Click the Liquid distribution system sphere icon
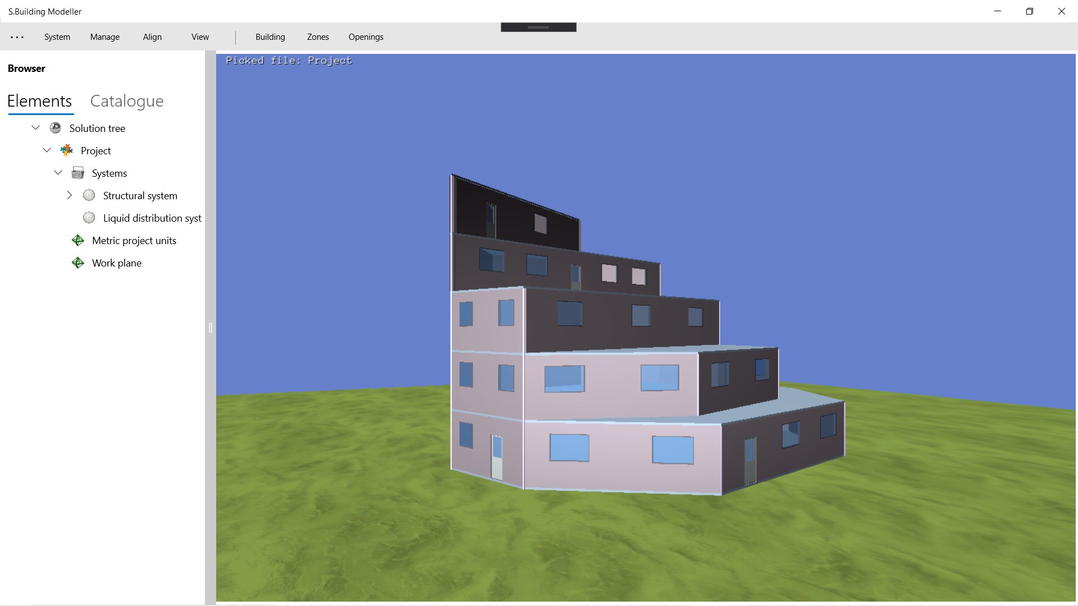 point(89,218)
